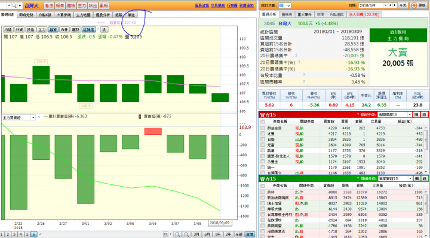Open the stock code dropdown arrow
The width and height of the screenshot is (430, 238).
pyautogui.click(x=9, y=5)
